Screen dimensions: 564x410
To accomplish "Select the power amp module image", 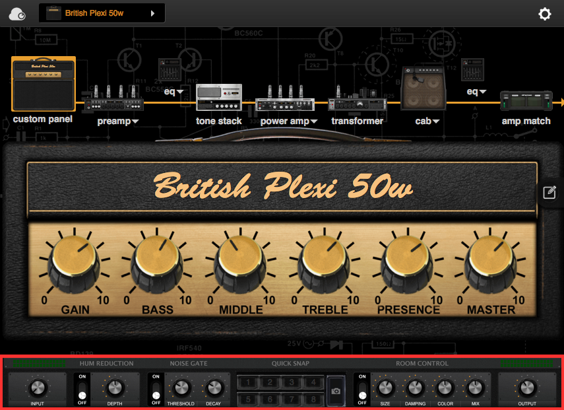I will (285, 98).
